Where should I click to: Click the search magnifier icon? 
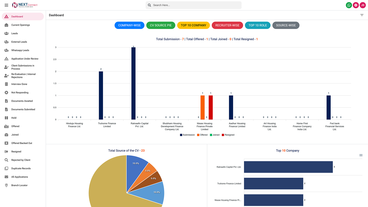[150, 5]
